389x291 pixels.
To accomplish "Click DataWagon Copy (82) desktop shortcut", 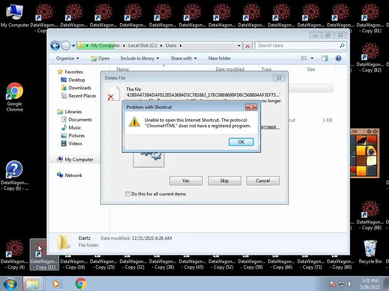I will (x=370, y=58).
